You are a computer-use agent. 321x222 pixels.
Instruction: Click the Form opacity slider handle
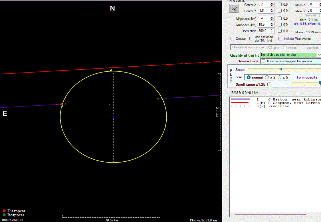pyautogui.click(x=320, y=83)
